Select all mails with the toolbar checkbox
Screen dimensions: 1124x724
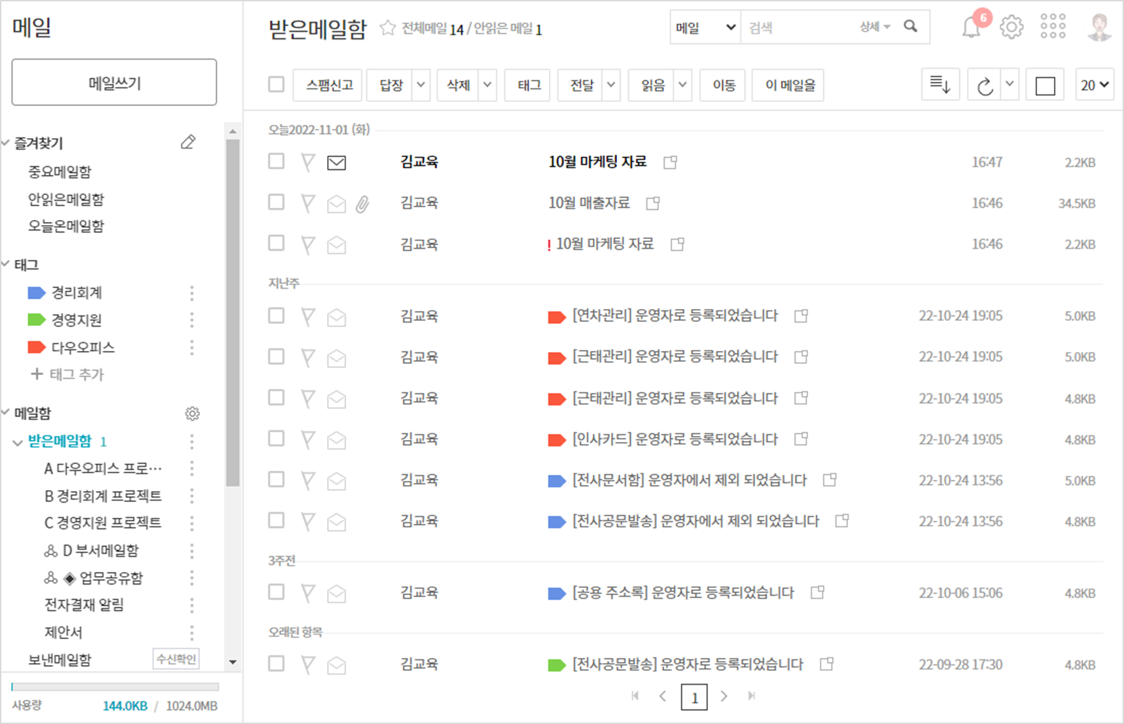click(x=276, y=84)
